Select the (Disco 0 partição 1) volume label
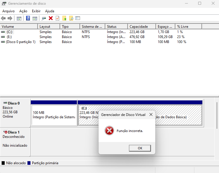The width and height of the screenshot is (219, 173). click(x=21, y=42)
